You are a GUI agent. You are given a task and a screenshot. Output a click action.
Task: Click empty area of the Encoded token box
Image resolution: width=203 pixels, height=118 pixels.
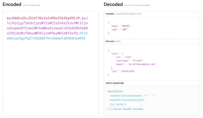coord(51,81)
